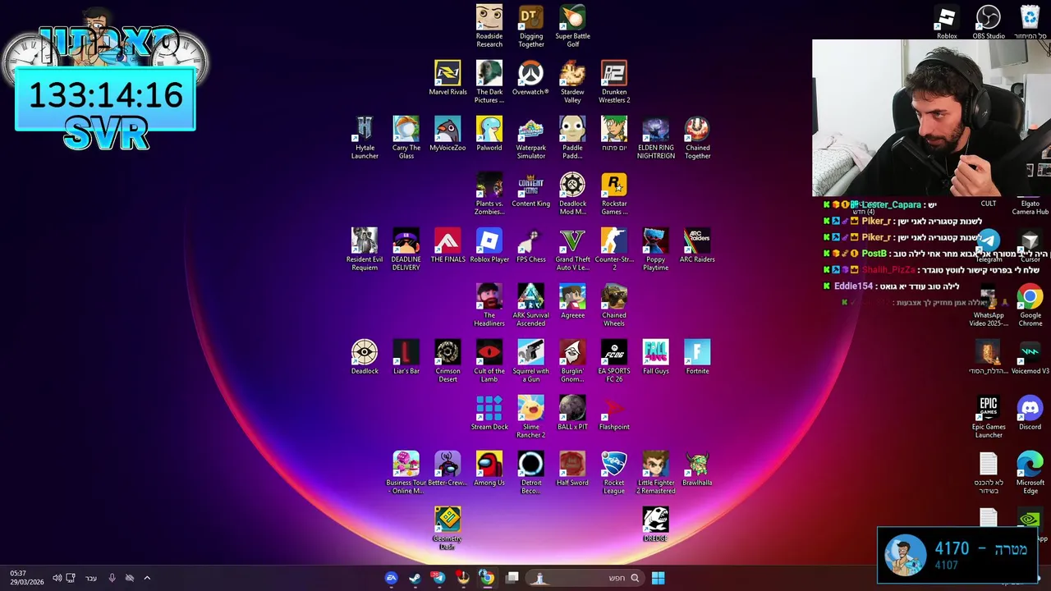The height and width of the screenshot is (591, 1051).
Task: Open the Voicemod V3 shortcut
Action: coord(1030,357)
